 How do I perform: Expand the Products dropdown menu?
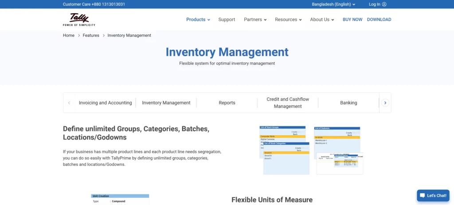click(198, 19)
